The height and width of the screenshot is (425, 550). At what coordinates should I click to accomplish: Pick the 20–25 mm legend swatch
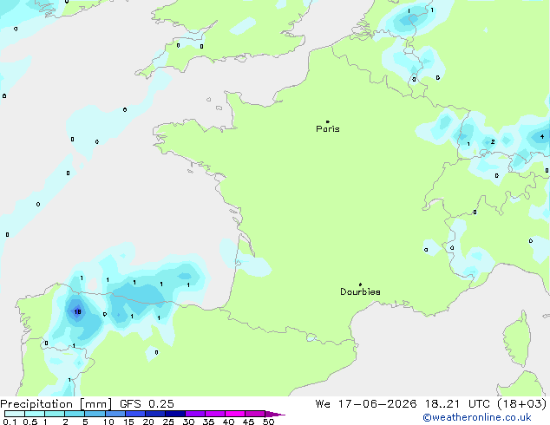pyautogui.click(x=155, y=414)
